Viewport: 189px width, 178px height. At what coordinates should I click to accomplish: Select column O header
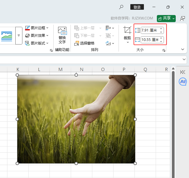(103, 70)
